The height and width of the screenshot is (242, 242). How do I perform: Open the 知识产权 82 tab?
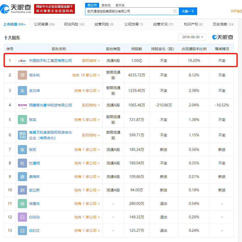coord(193,24)
